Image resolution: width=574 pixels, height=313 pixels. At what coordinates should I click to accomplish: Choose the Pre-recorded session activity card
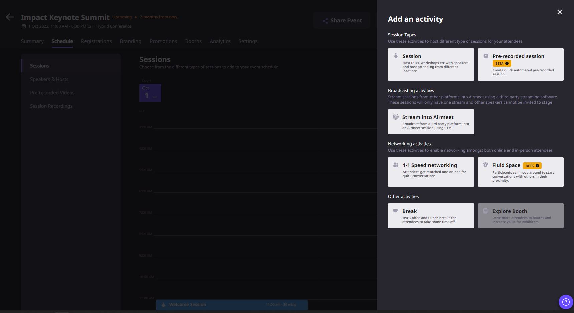[521, 64]
